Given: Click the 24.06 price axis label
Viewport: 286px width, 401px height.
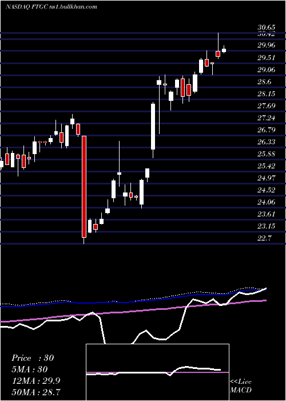Looking at the screenshot, I should point(267,202).
